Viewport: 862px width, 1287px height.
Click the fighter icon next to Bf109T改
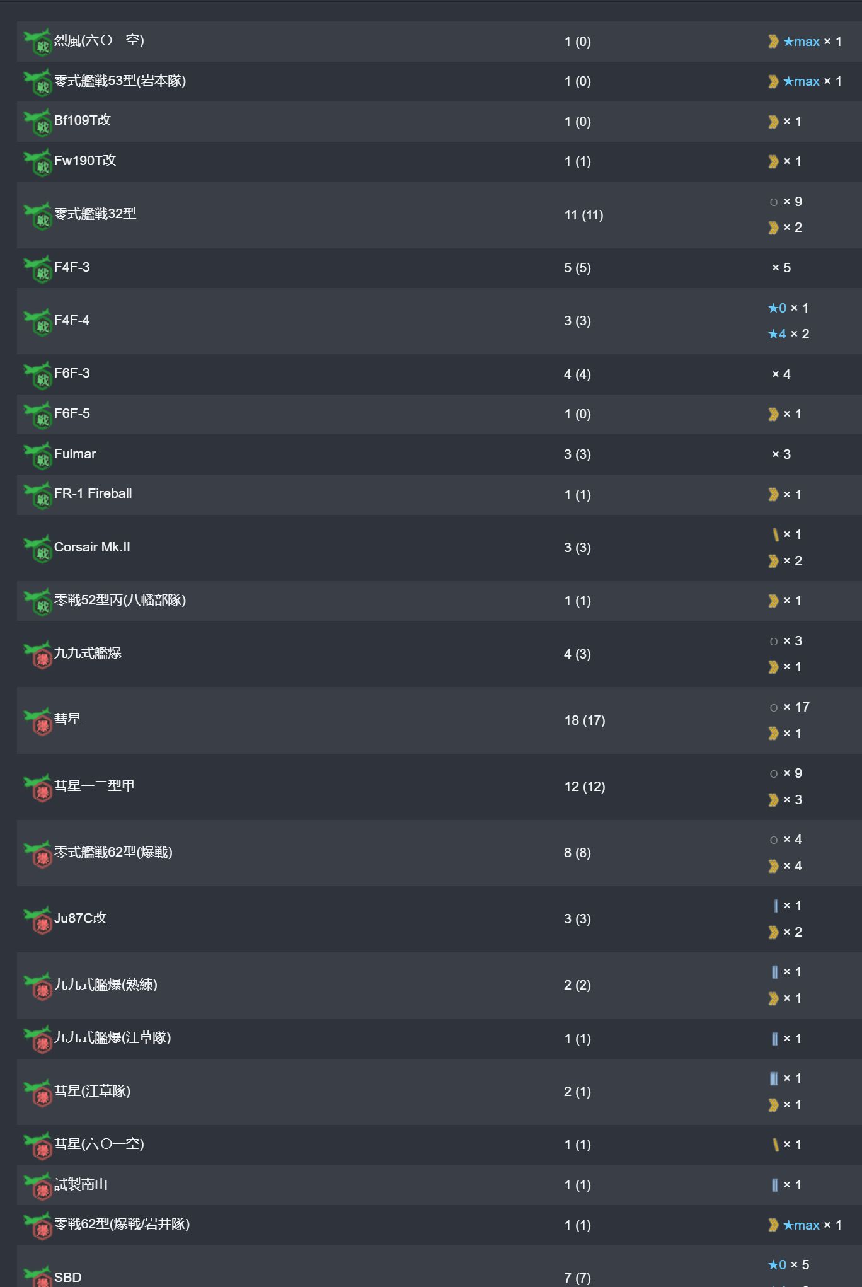click(37, 122)
